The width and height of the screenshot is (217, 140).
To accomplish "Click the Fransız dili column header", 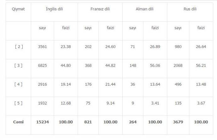I will pyautogui.click(x=100, y=9).
